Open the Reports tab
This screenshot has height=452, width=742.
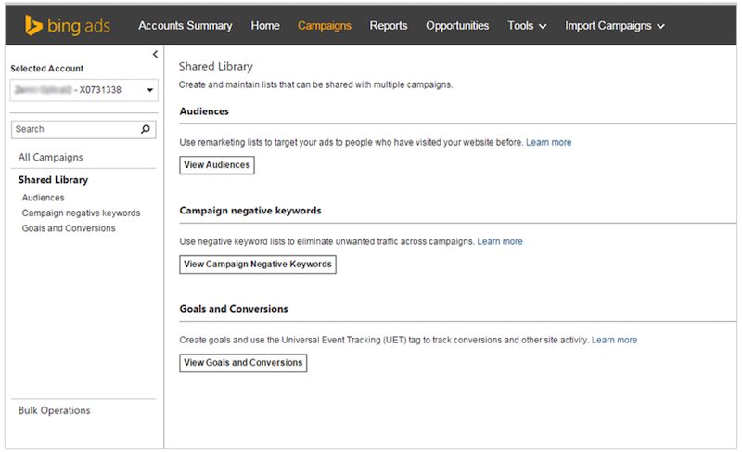coord(389,26)
